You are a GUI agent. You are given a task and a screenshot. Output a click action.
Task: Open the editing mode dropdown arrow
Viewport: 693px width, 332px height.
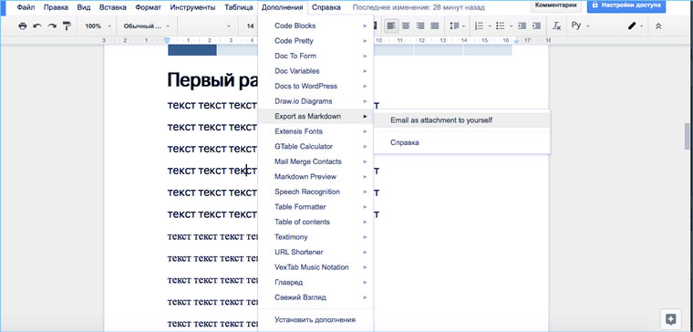coord(641,26)
